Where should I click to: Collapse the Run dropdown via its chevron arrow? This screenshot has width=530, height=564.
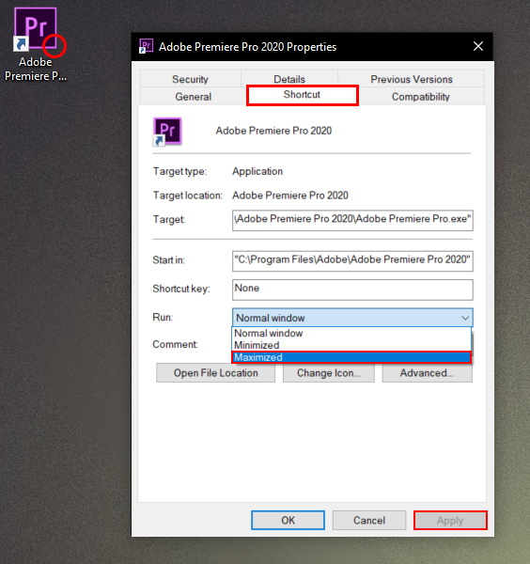tap(464, 318)
